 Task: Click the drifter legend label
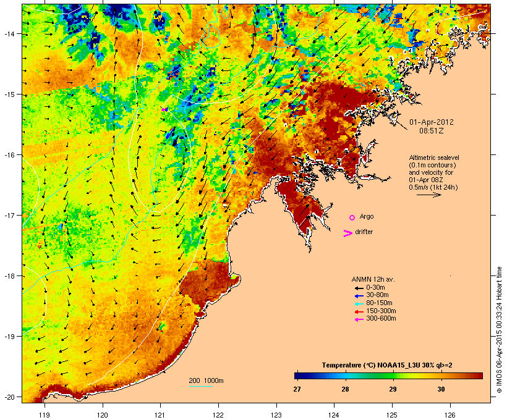coord(364,232)
